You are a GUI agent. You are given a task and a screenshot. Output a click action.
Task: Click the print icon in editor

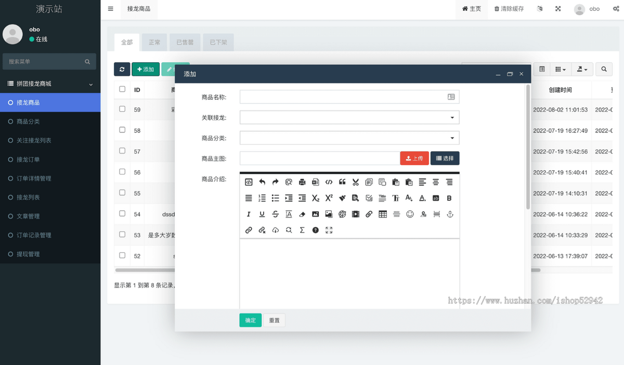tap(302, 182)
